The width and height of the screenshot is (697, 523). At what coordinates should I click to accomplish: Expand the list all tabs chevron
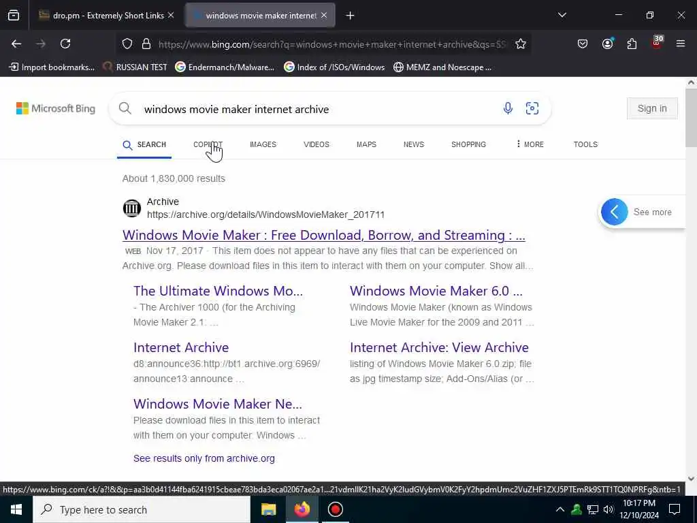[562, 15]
